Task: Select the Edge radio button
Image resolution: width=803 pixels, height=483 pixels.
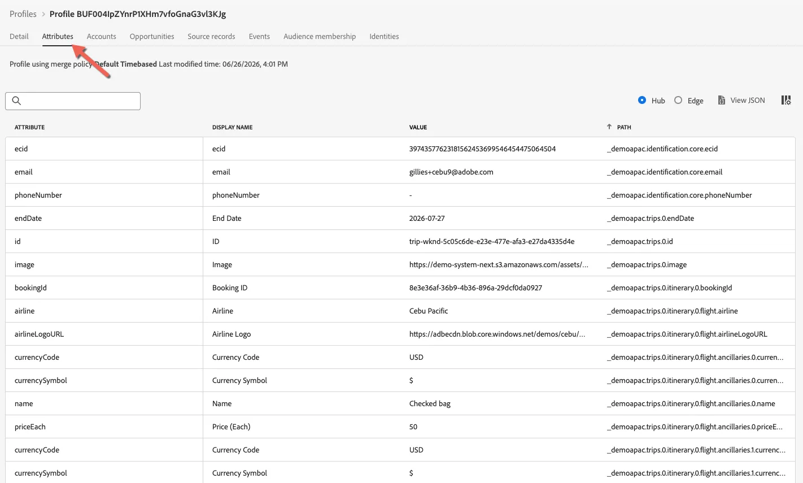Action: point(678,100)
